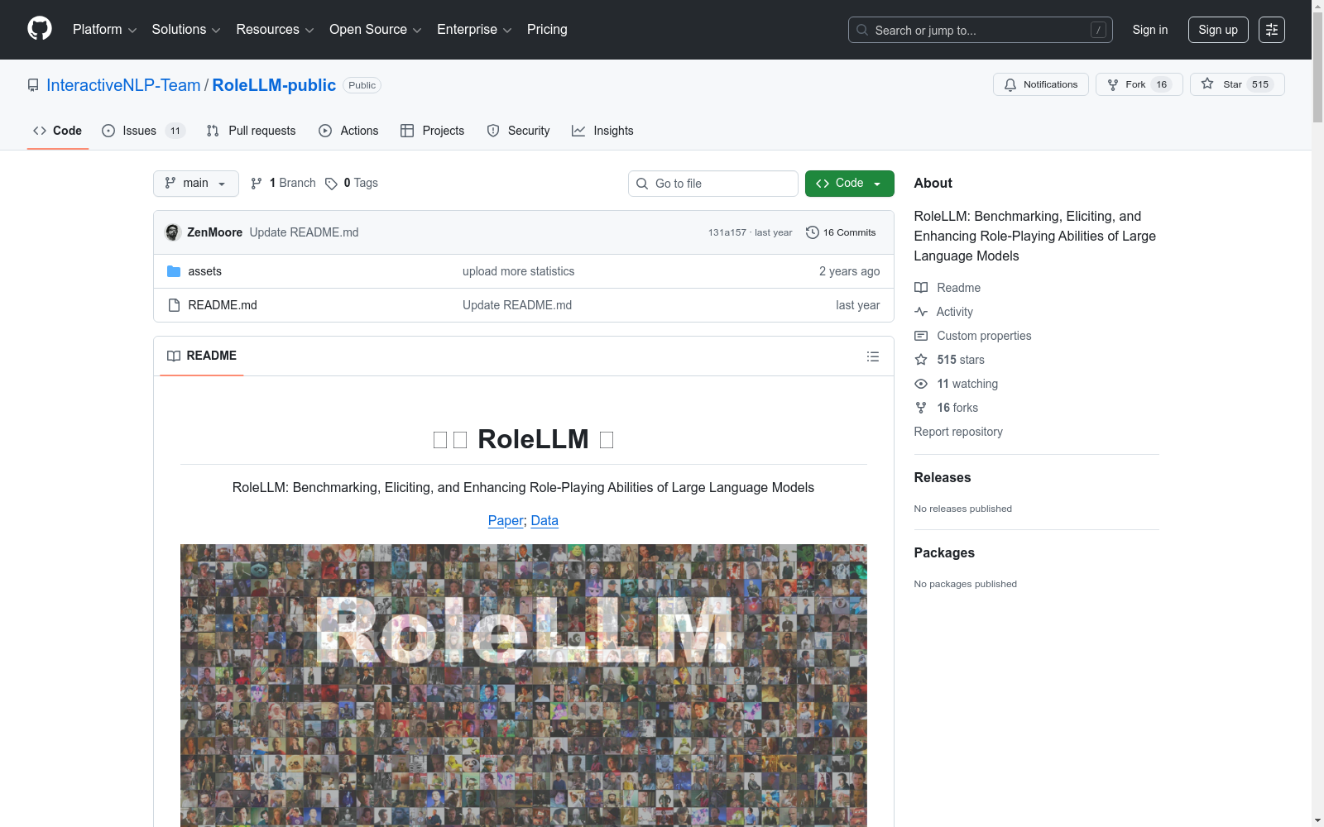Viewport: 1324px width, 827px height.
Task: View the 0 Tags link
Action: tap(352, 184)
